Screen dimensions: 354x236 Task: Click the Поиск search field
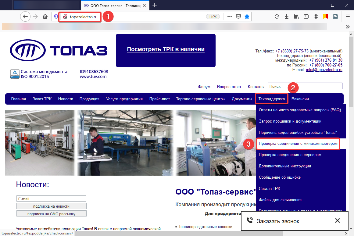[305, 86]
